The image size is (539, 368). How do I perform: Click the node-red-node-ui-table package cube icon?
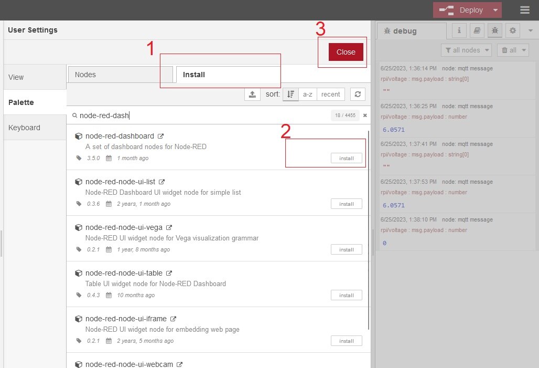78,273
